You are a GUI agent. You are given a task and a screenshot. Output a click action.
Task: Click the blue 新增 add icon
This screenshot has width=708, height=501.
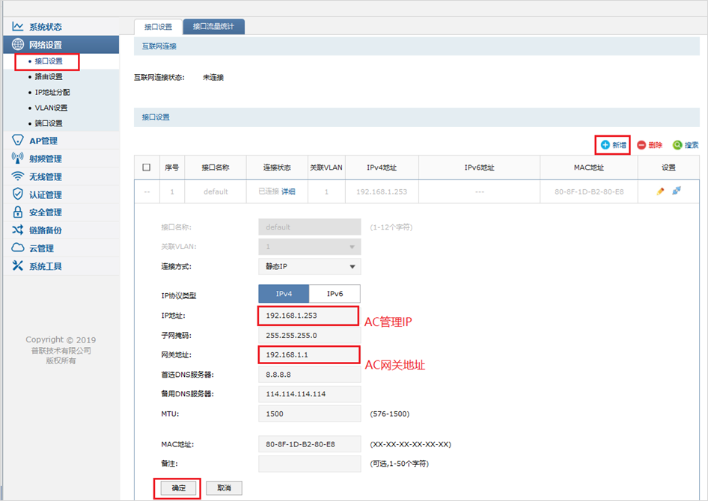click(605, 145)
